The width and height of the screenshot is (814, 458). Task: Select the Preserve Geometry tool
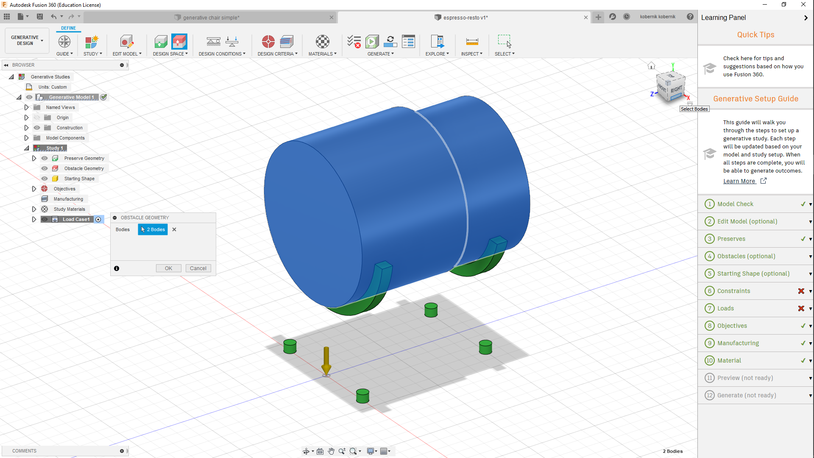point(161,42)
